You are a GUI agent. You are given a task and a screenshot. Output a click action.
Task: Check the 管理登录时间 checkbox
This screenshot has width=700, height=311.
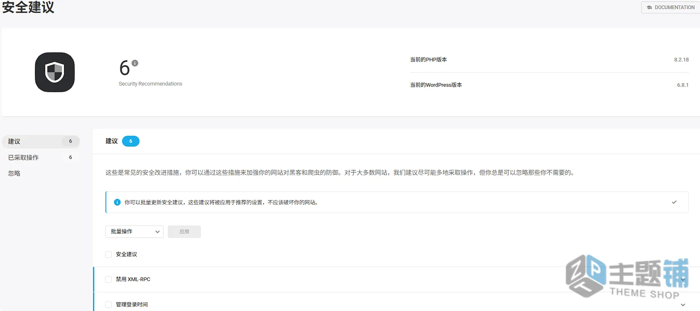[x=108, y=305]
